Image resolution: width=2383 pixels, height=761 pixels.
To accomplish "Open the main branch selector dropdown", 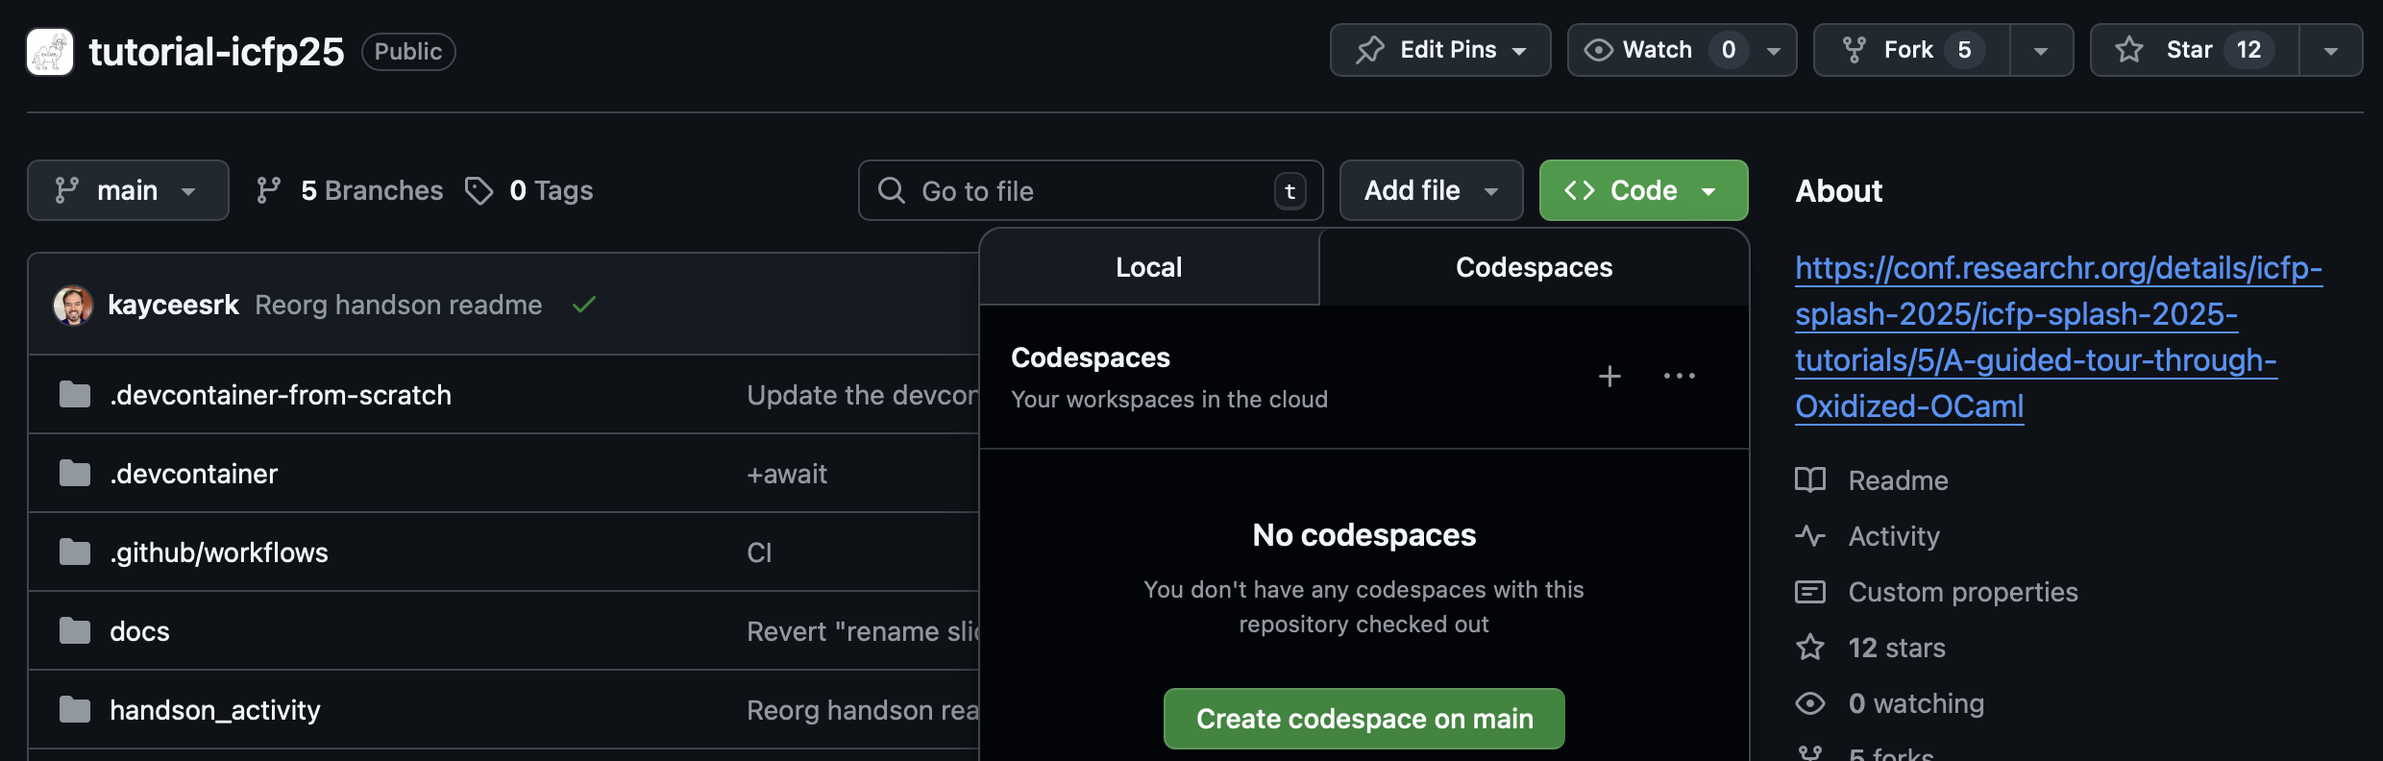I will pos(128,191).
